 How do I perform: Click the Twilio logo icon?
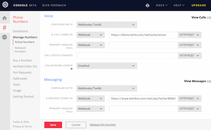(5, 5)
